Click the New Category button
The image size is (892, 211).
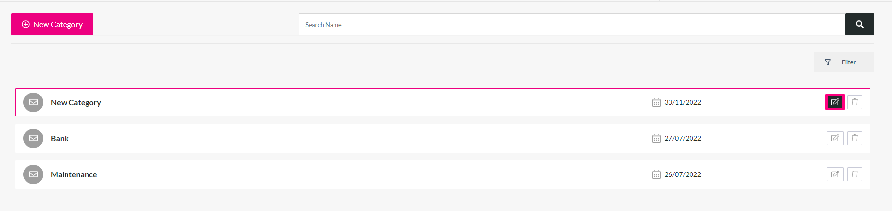(x=52, y=24)
